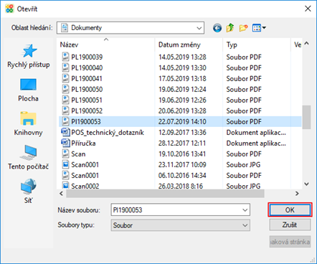Open Knihovny libraries location
The height and width of the screenshot is (264, 317).
pos(28,124)
